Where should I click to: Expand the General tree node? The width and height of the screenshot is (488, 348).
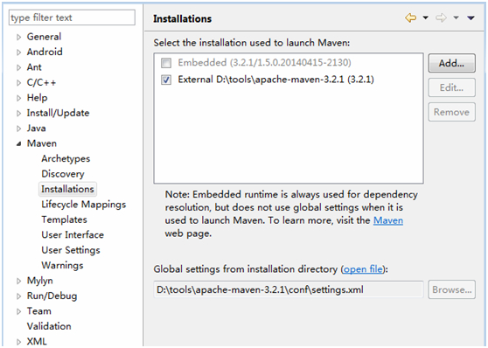18,38
